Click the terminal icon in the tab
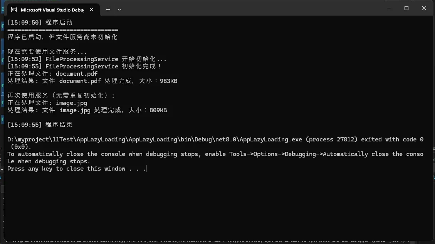Image resolution: width=435 pixels, height=244 pixels. coord(14,10)
